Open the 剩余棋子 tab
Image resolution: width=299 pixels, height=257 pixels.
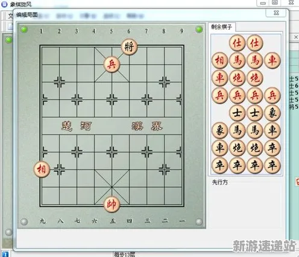(221, 27)
